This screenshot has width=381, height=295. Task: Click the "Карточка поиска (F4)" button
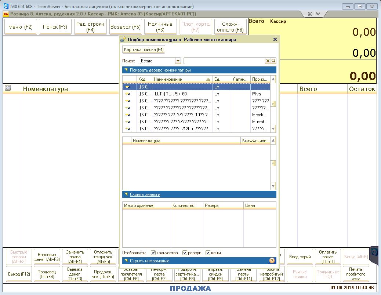tap(144, 50)
